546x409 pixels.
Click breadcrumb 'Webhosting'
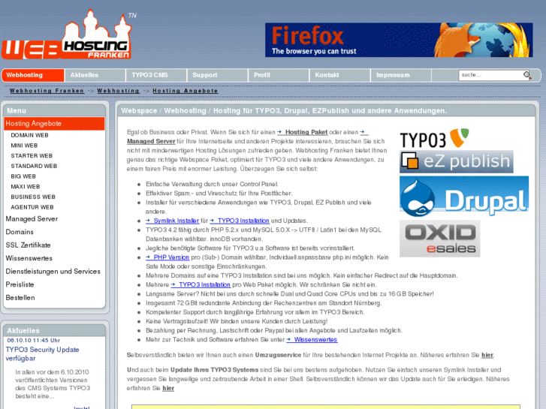(119, 91)
